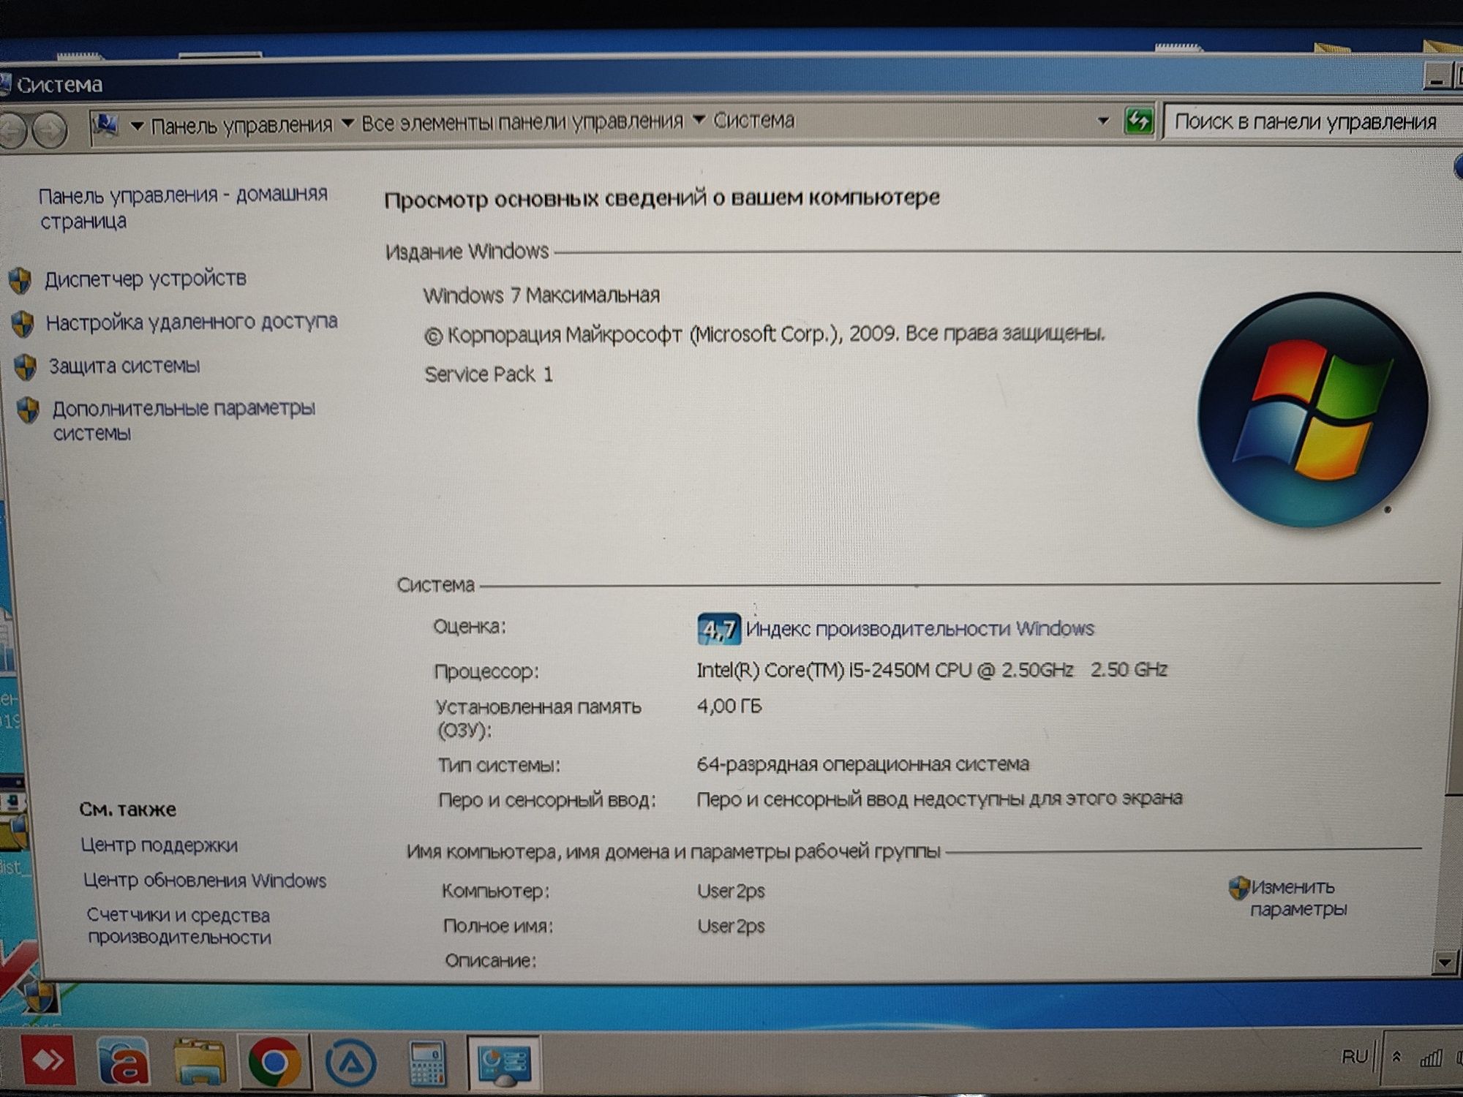Click shield icon beside 'Дополнительные параметры системы'
Image resolution: width=1463 pixels, height=1097 pixels.
pos(29,410)
